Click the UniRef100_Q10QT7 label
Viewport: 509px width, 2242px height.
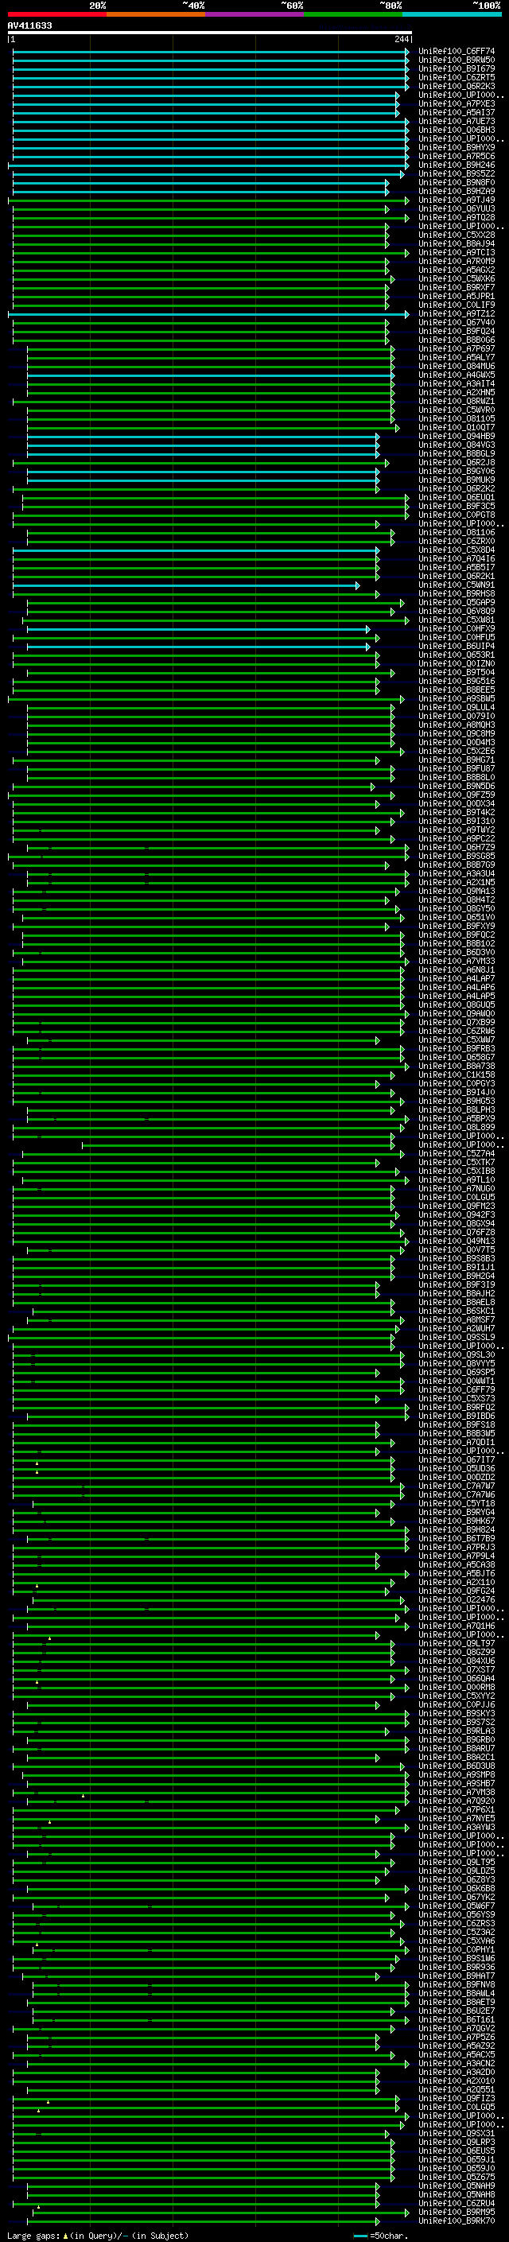point(457,427)
